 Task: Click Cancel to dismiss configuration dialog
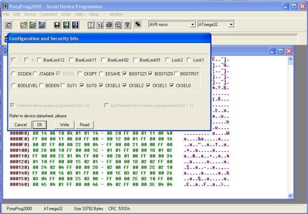coord(20,124)
